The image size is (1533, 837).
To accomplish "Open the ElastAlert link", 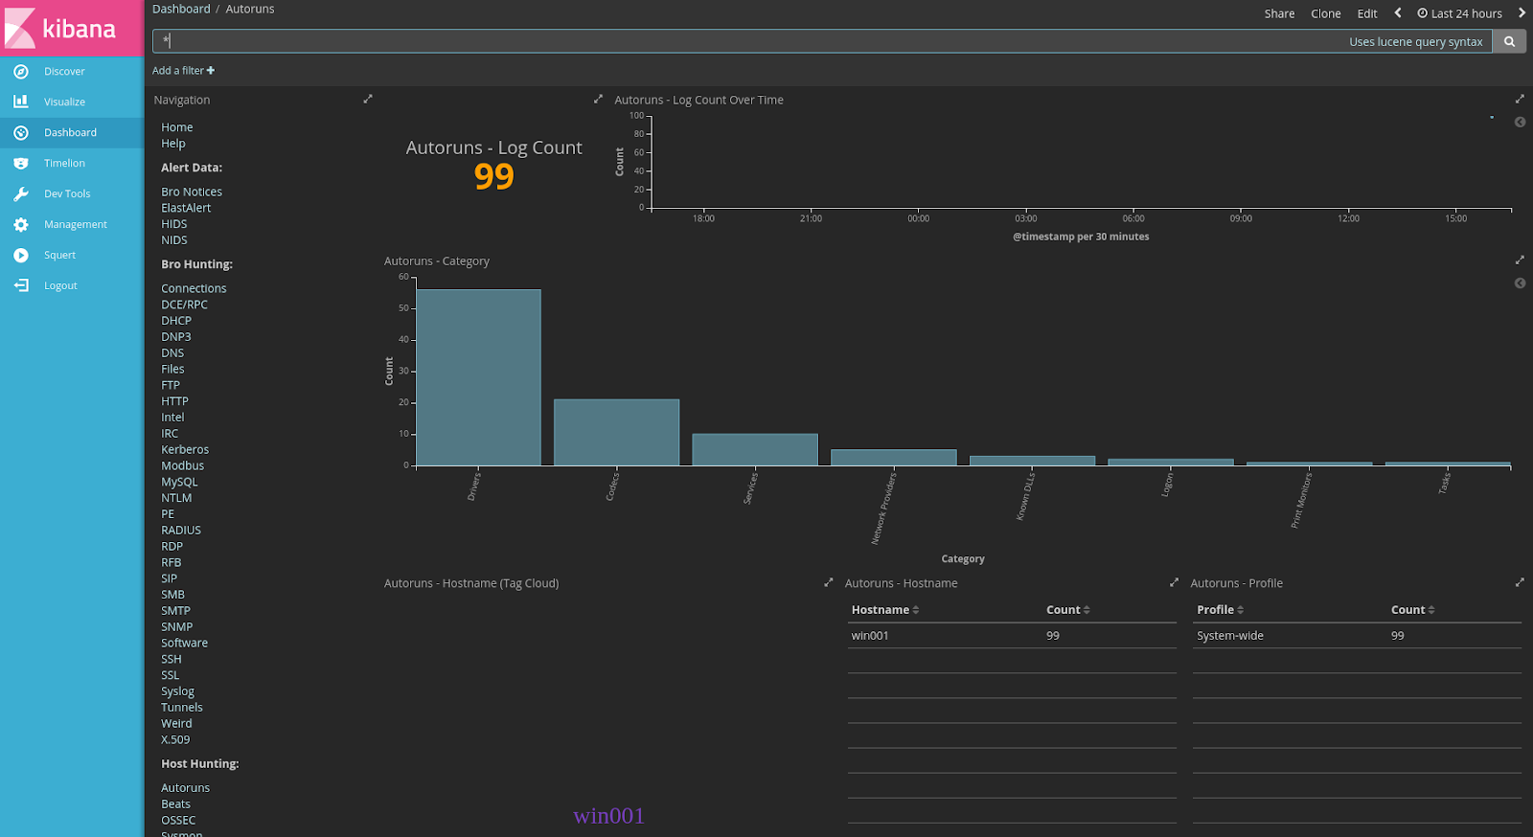I will coord(186,208).
